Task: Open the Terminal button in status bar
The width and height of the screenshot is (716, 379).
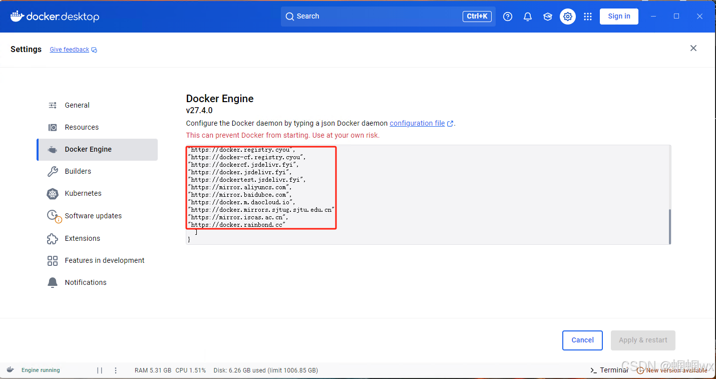Action: coord(609,370)
